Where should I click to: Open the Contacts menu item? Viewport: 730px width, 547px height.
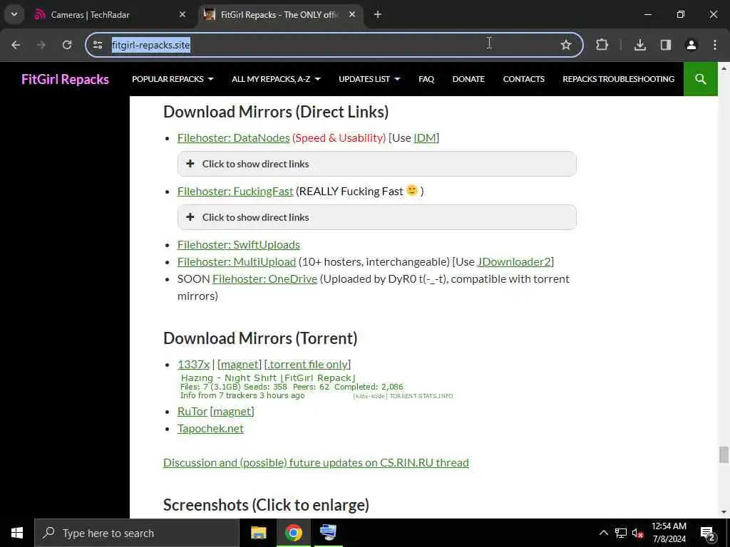pos(524,79)
